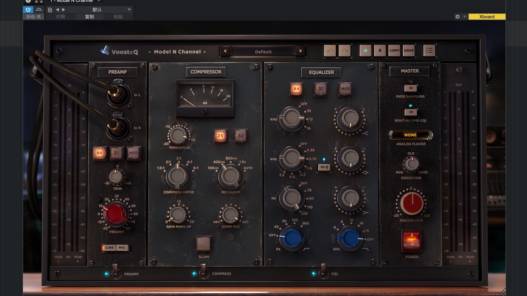Select equalizer model 84
The image size is (527, 296).
(296, 89)
